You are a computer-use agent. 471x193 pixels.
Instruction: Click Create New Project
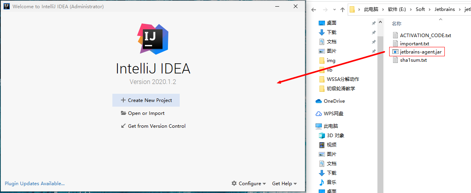click(x=146, y=100)
